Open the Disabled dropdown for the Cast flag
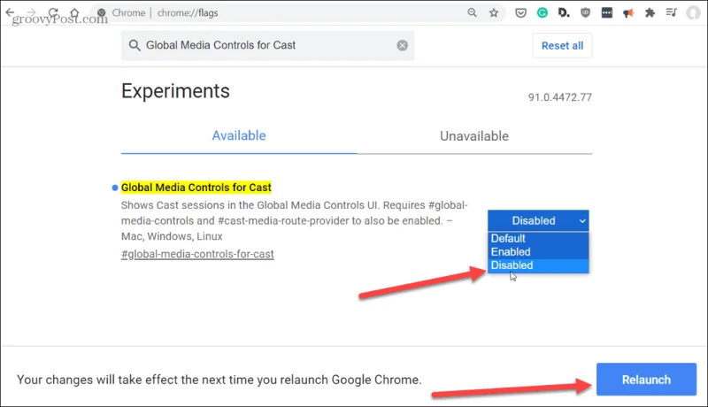Viewport: 708px width, 407px height. (x=538, y=220)
